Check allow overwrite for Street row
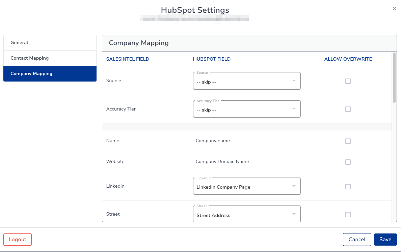This screenshot has height=252, width=401. (348, 215)
